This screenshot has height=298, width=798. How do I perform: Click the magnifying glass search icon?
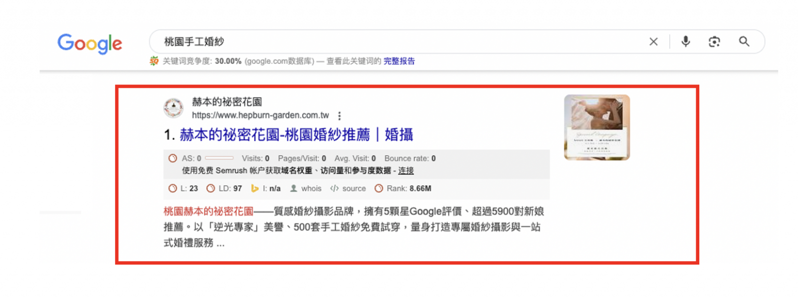[744, 42]
